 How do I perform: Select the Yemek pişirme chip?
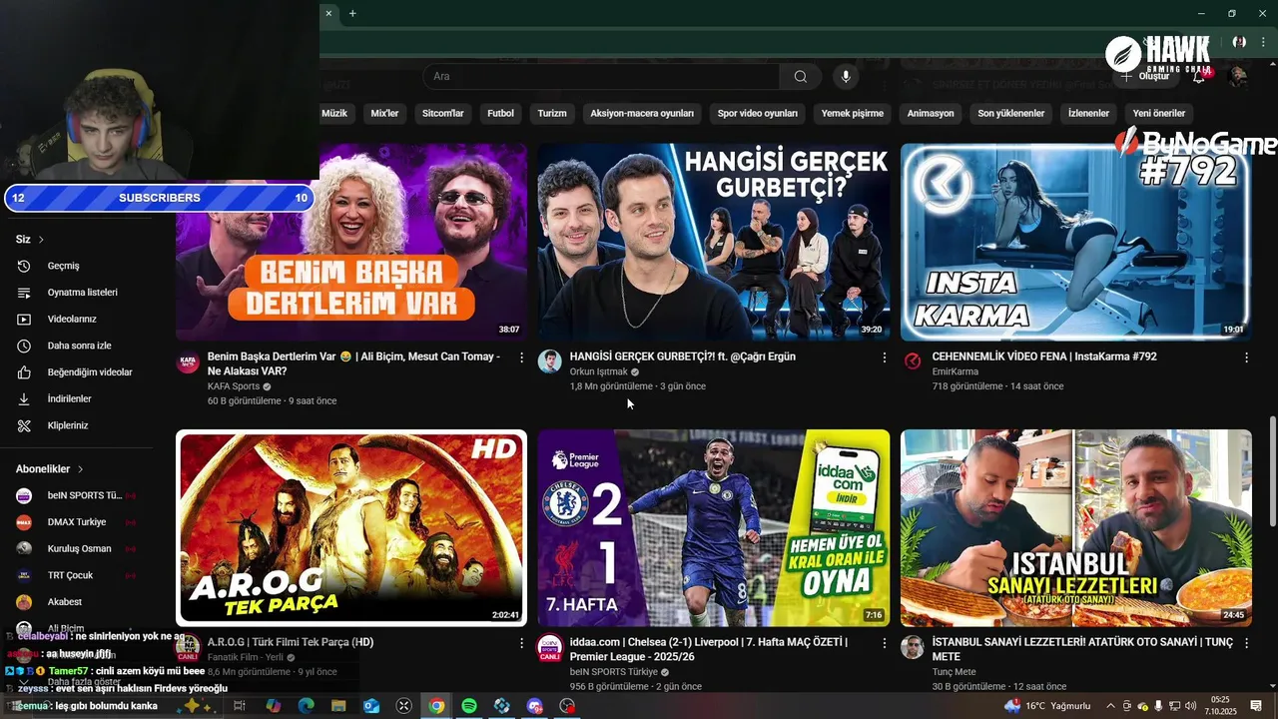coord(853,114)
